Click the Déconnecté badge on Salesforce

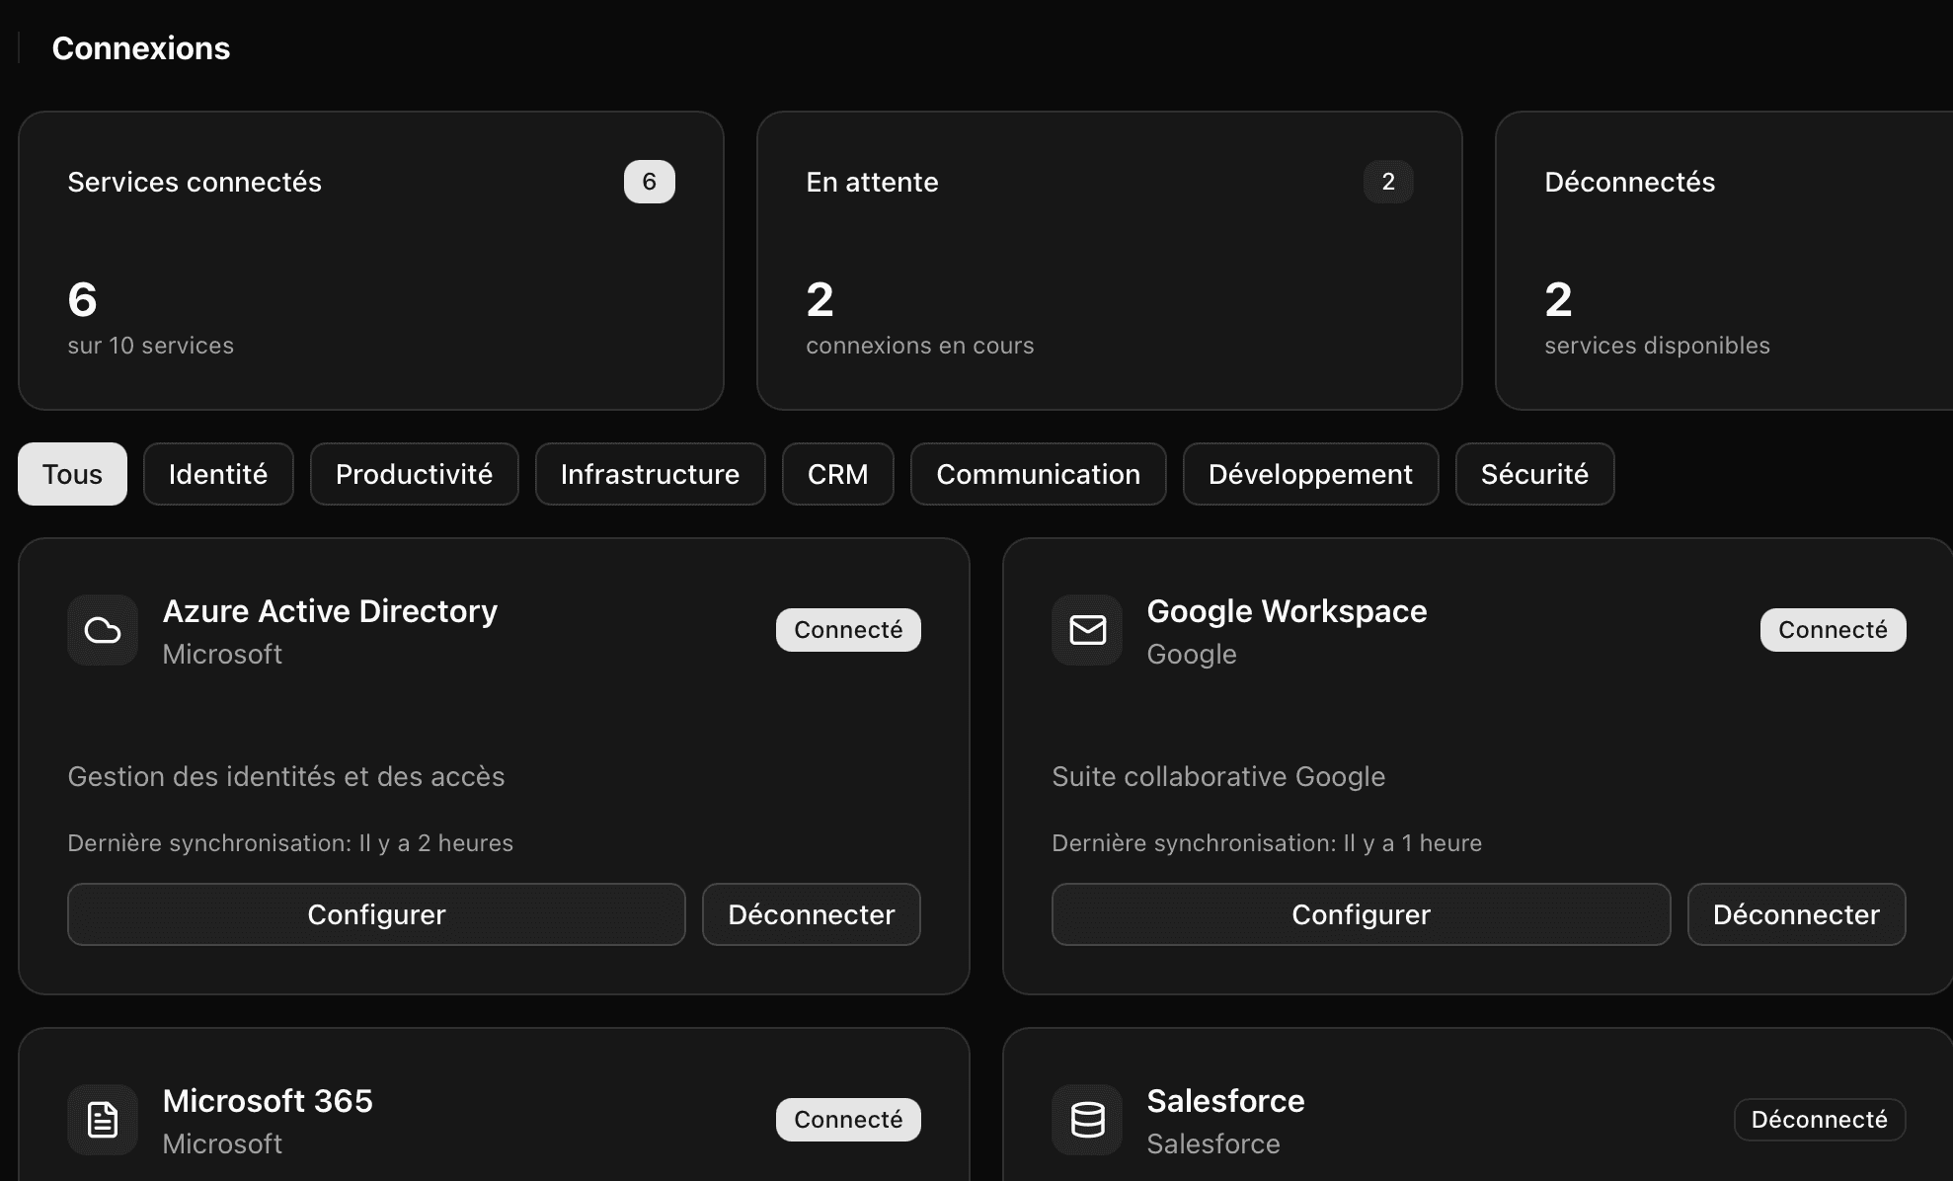click(x=1820, y=1120)
